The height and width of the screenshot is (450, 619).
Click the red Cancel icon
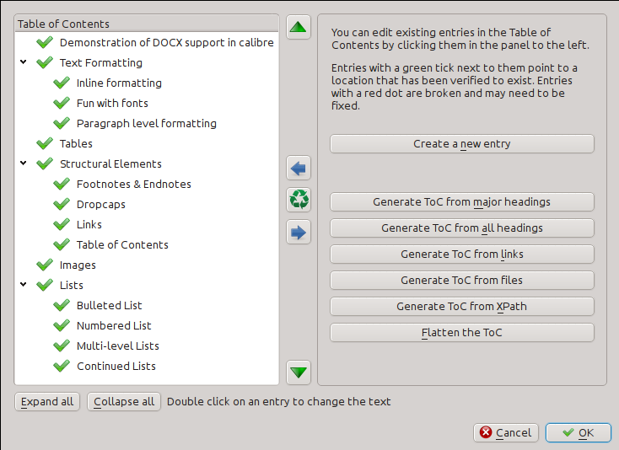point(486,433)
